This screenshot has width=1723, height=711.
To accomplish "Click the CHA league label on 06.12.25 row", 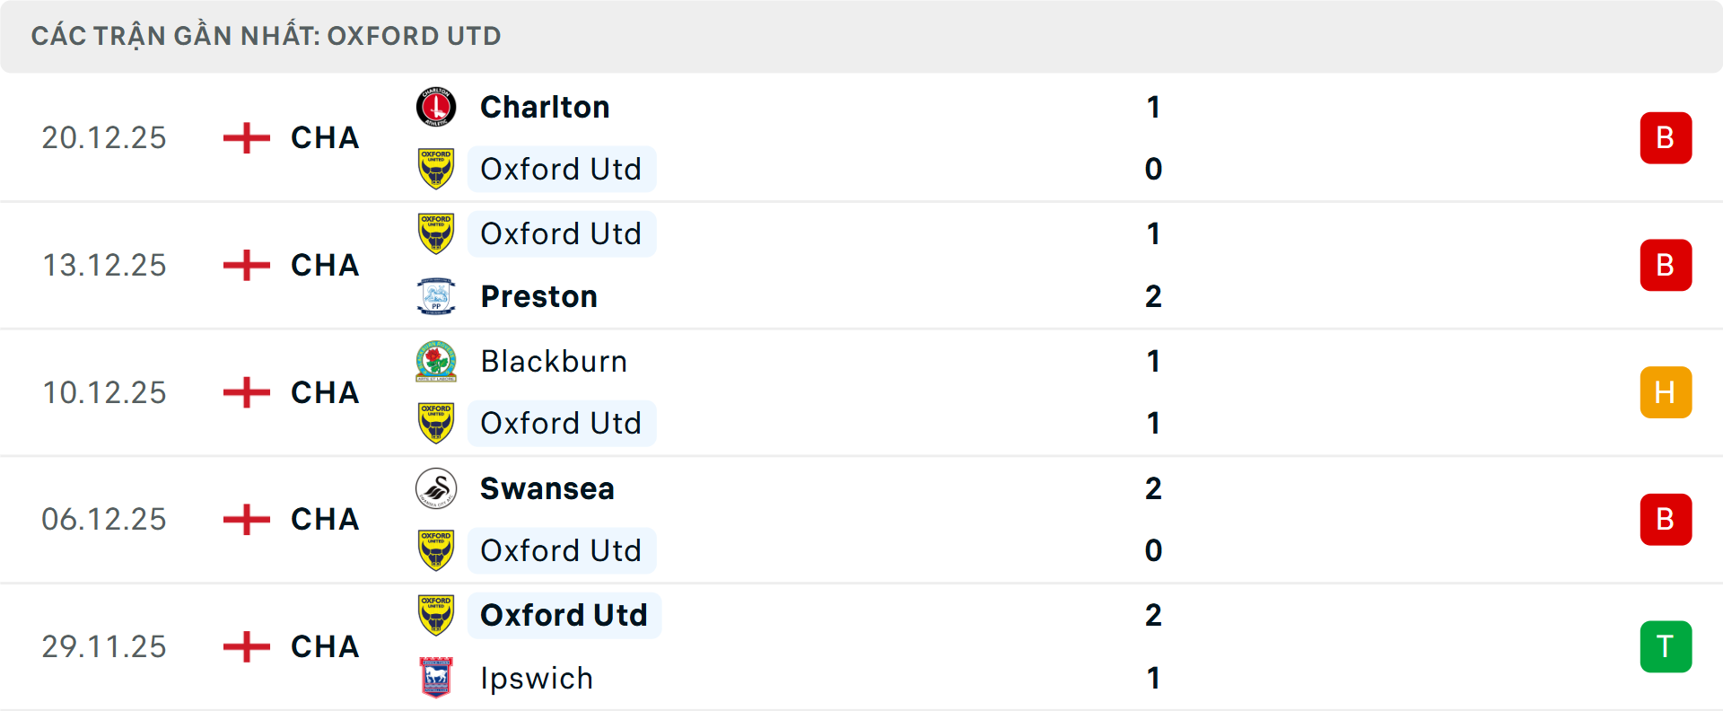I will [x=325, y=520].
